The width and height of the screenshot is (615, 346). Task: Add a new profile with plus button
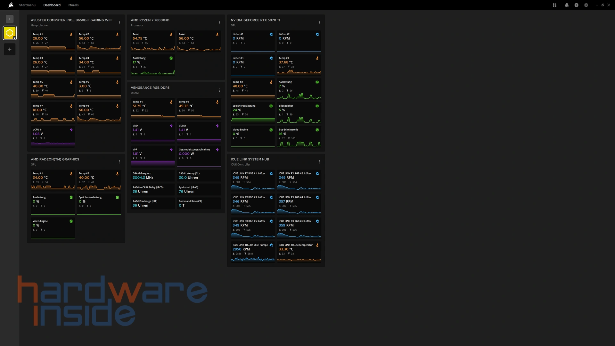click(10, 49)
